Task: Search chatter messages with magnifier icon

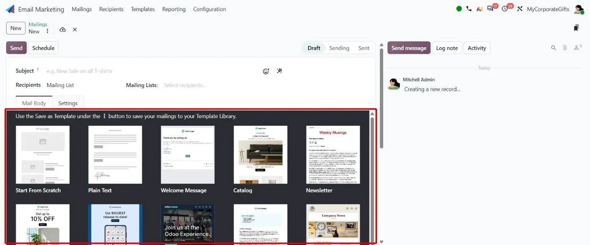Action: click(x=554, y=48)
